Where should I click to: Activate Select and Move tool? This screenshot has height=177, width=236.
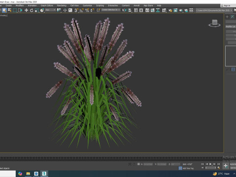[x=26, y=10]
